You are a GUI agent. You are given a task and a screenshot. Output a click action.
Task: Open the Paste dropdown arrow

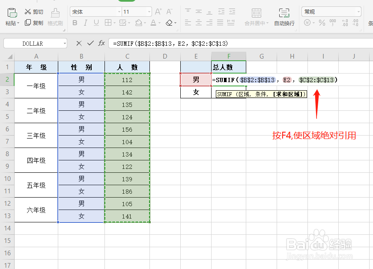click(18, 23)
